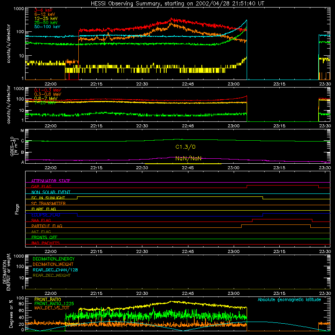The image size is (335, 335).
Task: Click the 7-20 MeV legend label
Action: [x=45, y=103]
